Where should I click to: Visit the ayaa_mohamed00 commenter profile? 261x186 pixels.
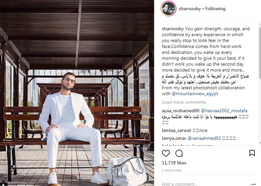click(181, 111)
